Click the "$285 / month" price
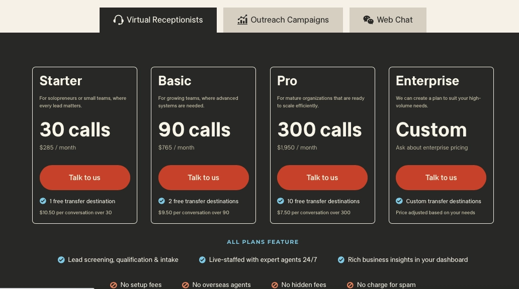Viewport: 519px width, 289px height. click(58, 148)
